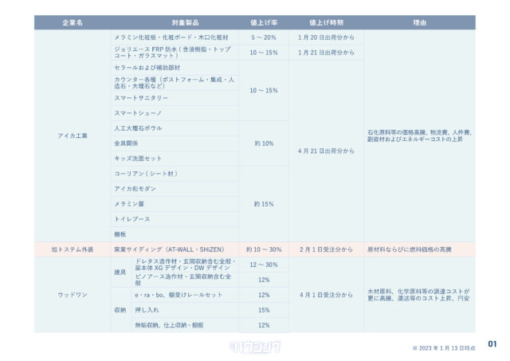Click the ウッドワン company cell
This screenshot has width=510, height=361.
[73, 295]
